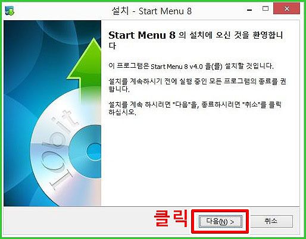The image size is (306, 239).
Task: Click the paragraph recommending closing running programs
Action: pos(197,85)
